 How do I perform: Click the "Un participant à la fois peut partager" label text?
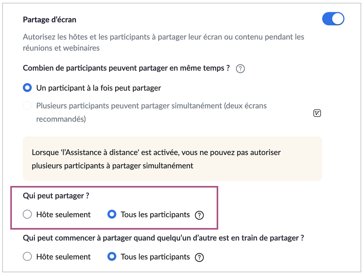(x=99, y=88)
